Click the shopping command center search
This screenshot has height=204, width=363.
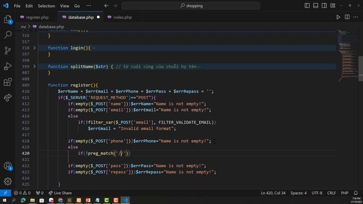(x=191, y=6)
